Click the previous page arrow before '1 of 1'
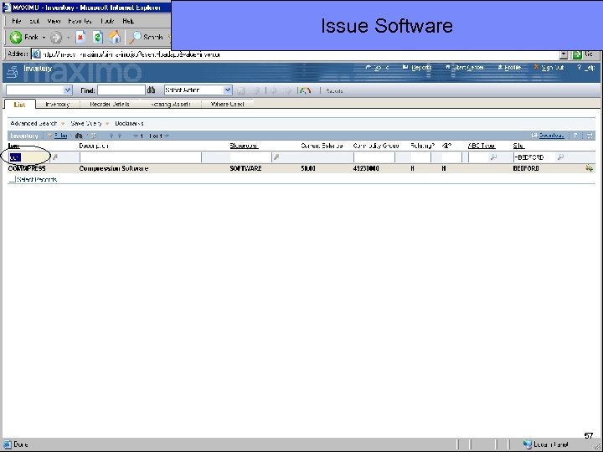603x452 pixels. [x=136, y=136]
